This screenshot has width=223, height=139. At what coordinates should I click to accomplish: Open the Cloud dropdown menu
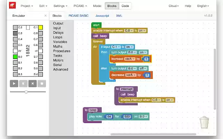click(174, 6)
